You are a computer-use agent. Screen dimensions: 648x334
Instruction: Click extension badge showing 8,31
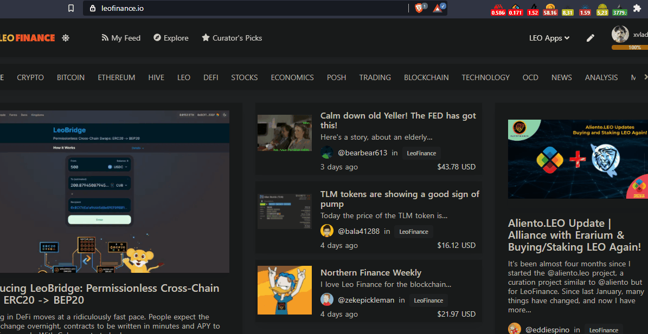pyautogui.click(x=568, y=10)
